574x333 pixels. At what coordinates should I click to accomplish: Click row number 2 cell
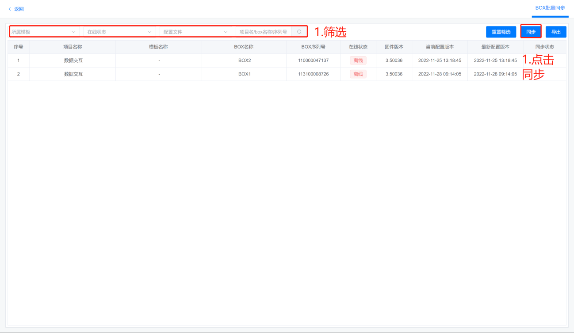(19, 74)
